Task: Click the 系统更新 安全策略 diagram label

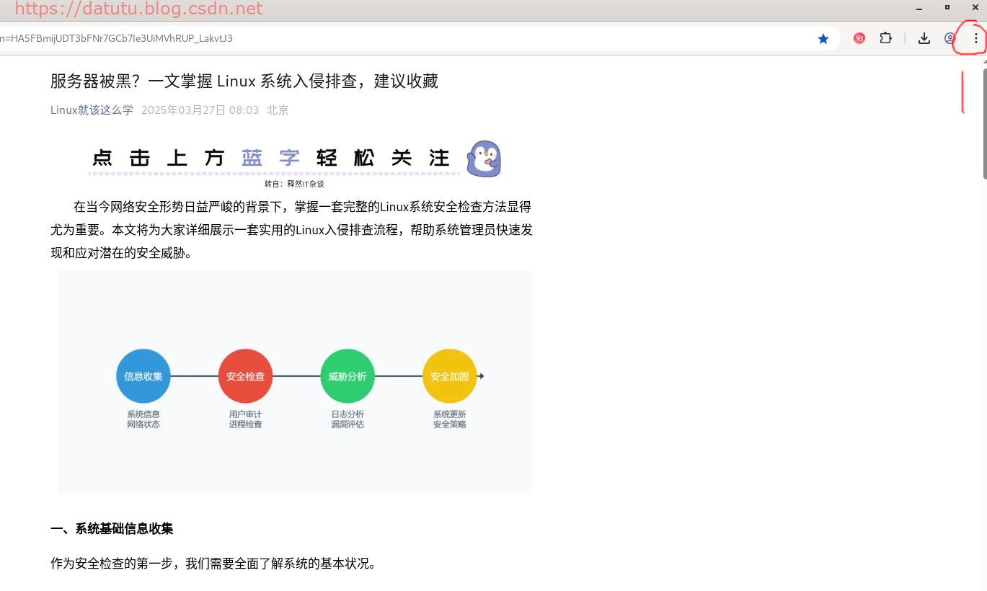Action: pyautogui.click(x=450, y=419)
